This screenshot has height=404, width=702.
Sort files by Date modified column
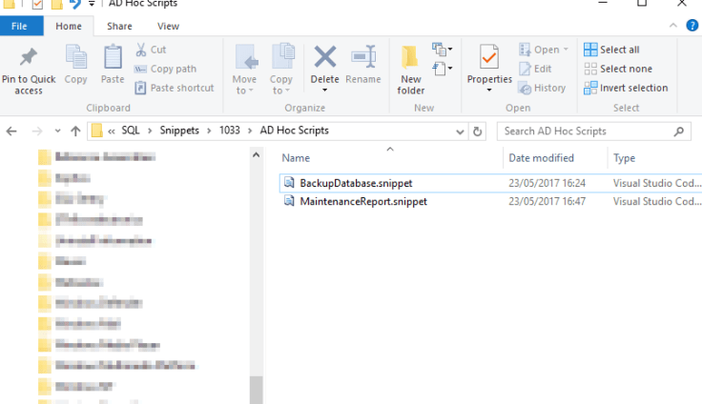[x=542, y=158]
